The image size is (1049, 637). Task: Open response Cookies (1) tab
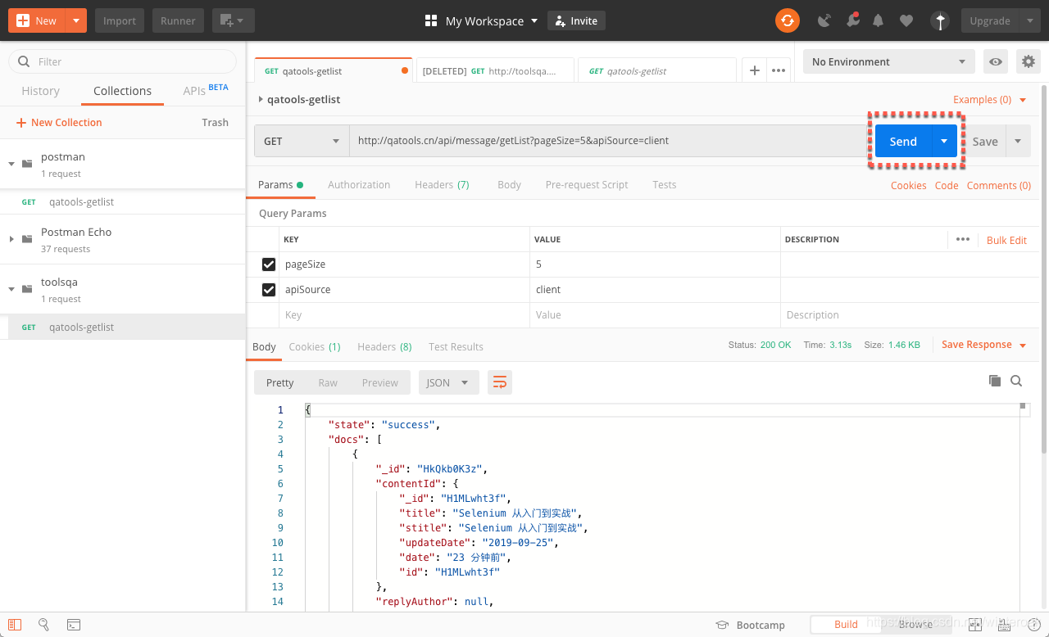pos(315,346)
